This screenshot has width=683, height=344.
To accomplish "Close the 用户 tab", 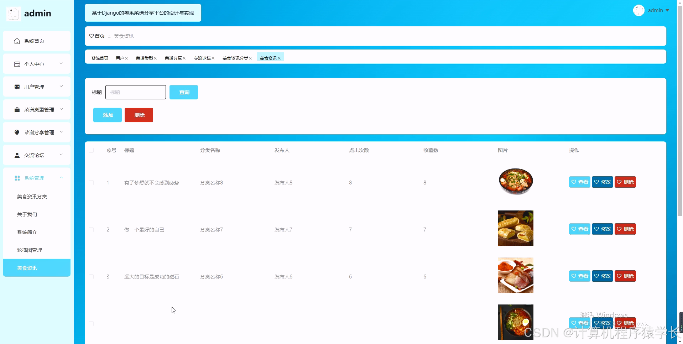I will click(x=126, y=58).
